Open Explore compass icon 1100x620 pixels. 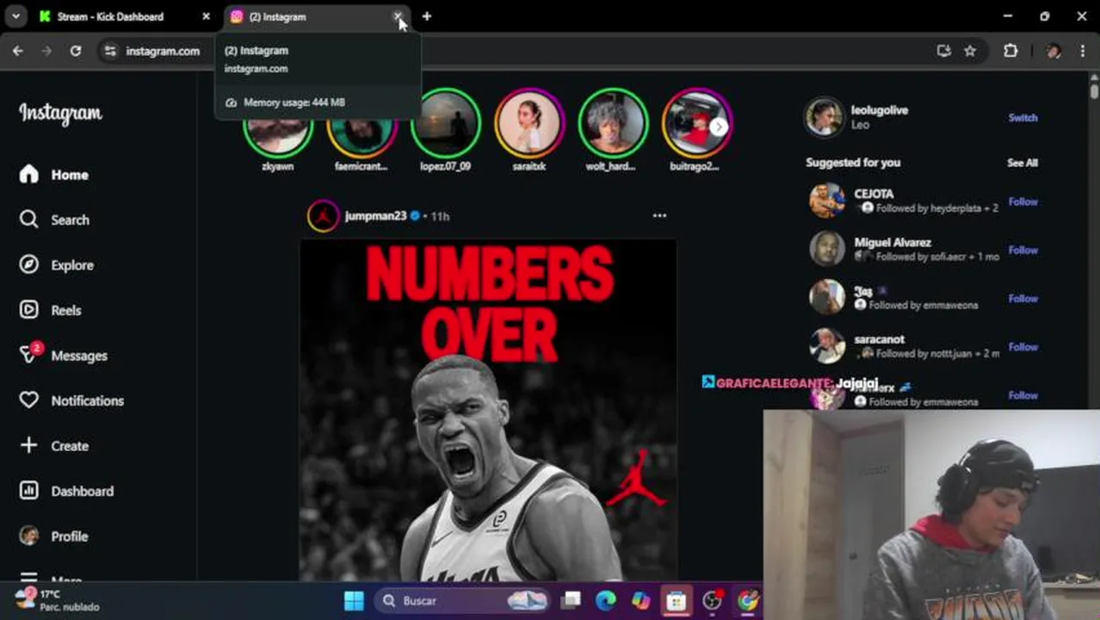coord(29,265)
